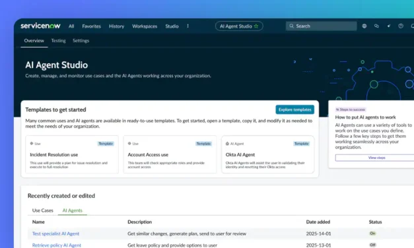This screenshot has height=248, width=414.
Task: Click the 'AI Agent Studio' page heading
Action: (x=57, y=65)
